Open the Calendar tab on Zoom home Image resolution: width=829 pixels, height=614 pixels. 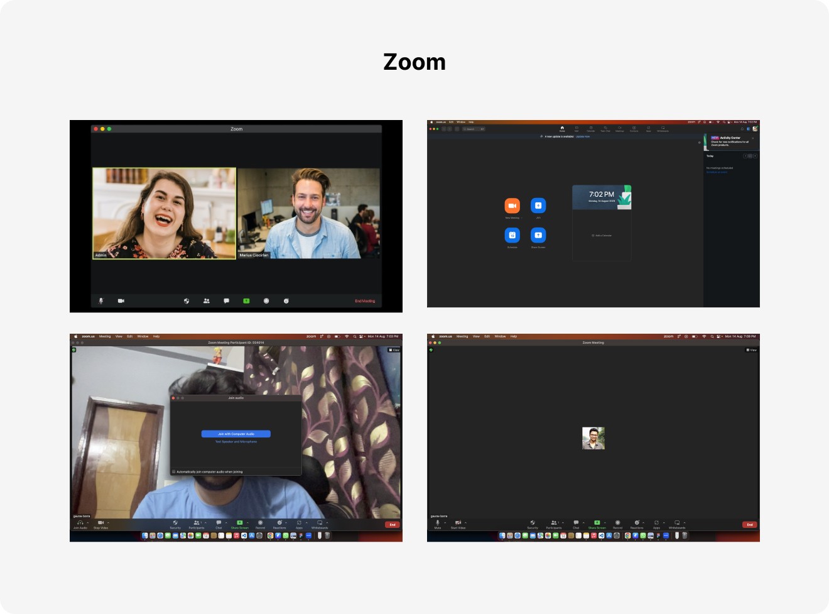(591, 129)
